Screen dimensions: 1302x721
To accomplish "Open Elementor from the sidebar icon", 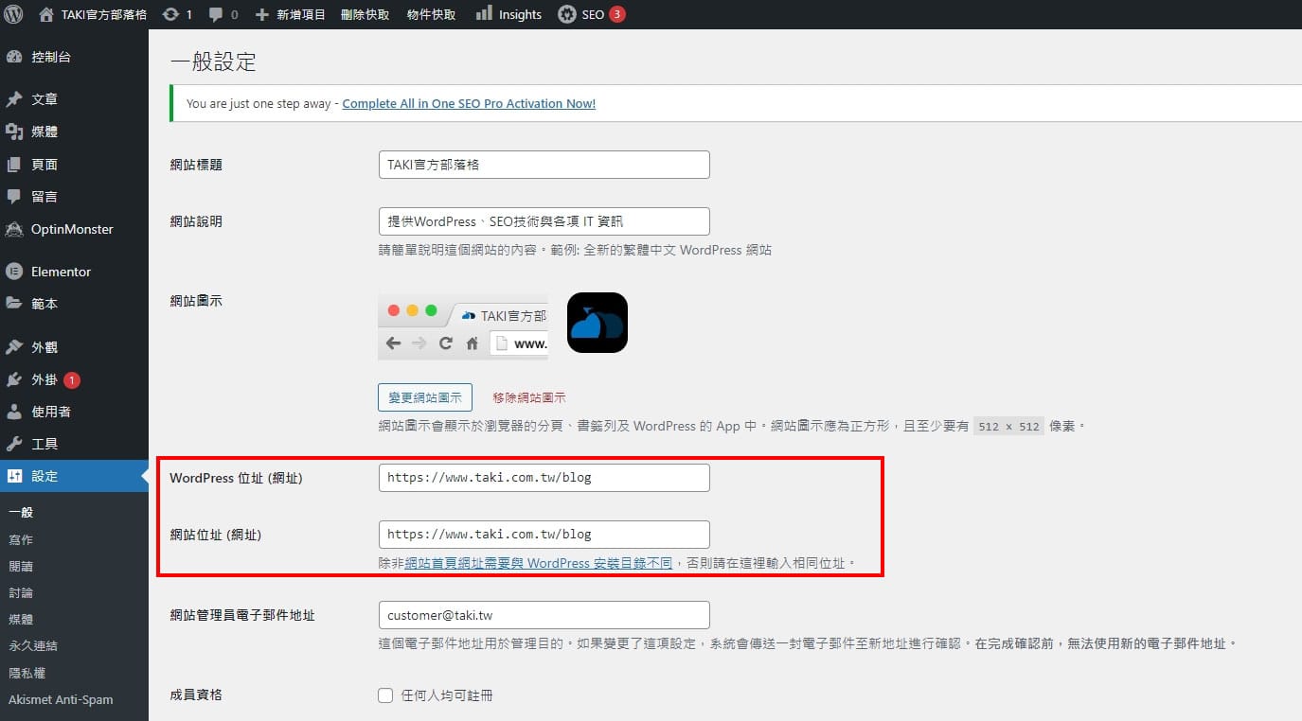I will point(14,272).
